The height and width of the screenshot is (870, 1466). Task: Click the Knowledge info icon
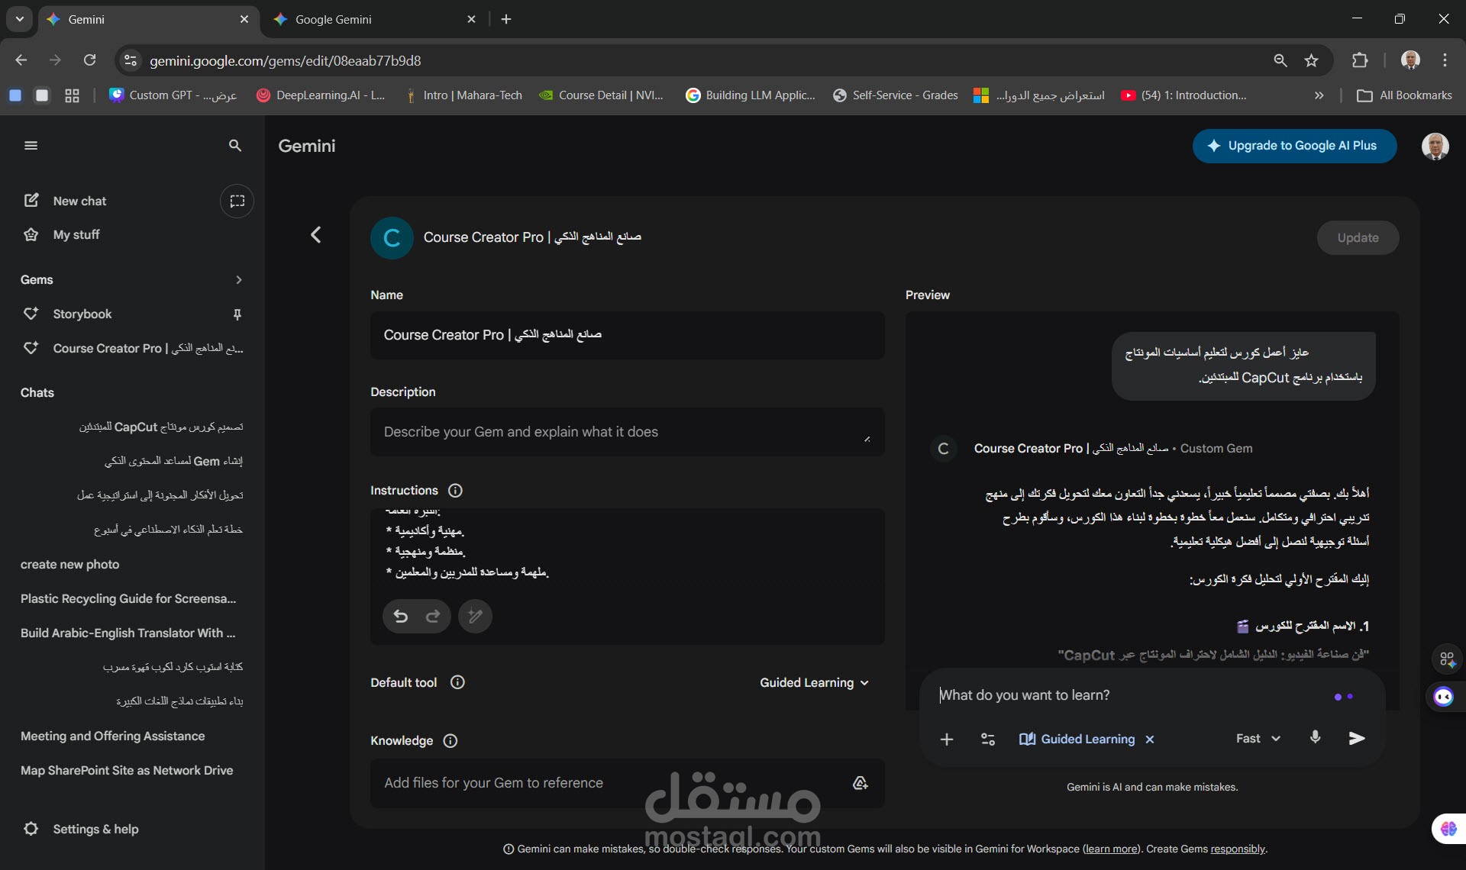pyautogui.click(x=450, y=741)
